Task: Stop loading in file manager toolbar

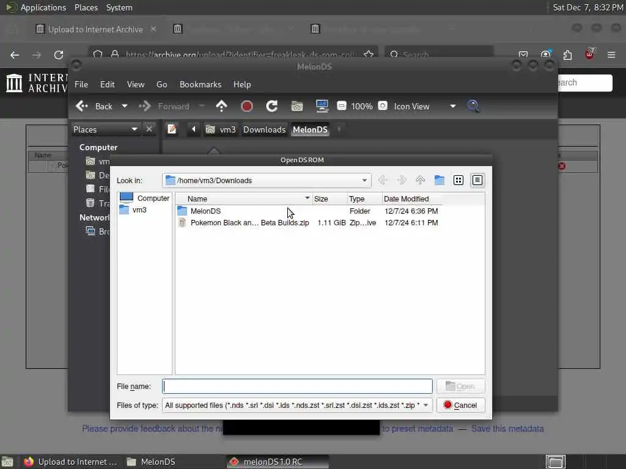Action: [247, 106]
